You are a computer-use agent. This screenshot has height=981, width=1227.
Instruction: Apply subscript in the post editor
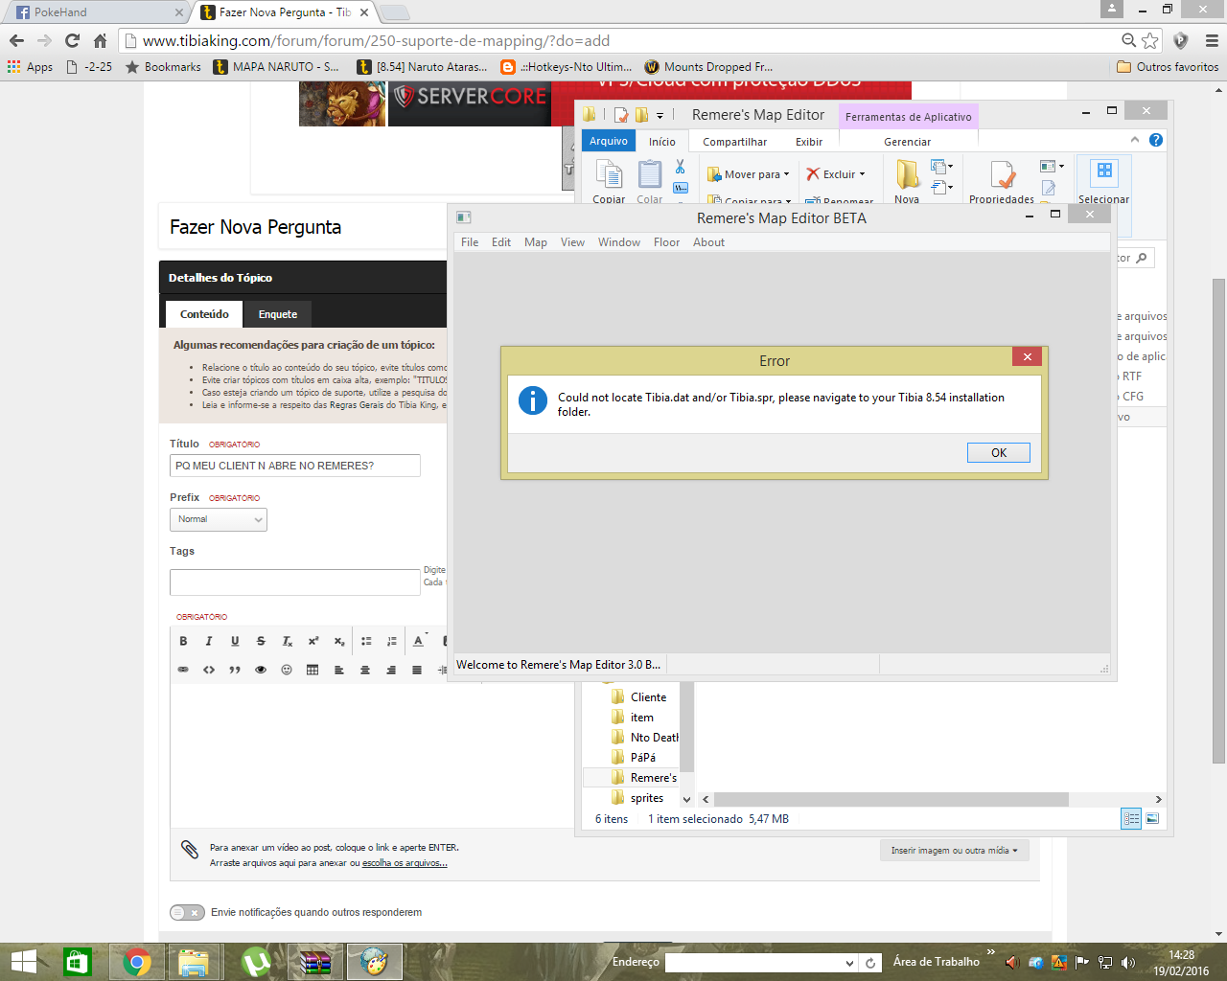(339, 641)
